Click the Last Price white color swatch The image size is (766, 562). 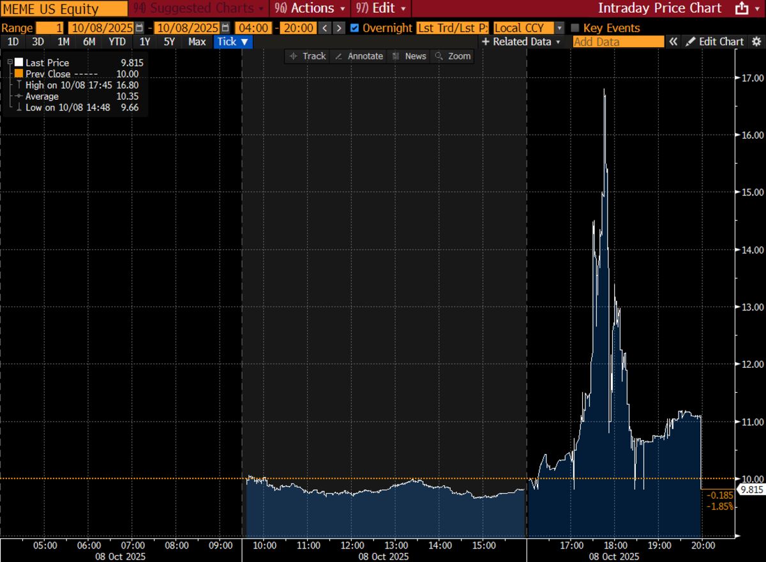[x=19, y=63]
